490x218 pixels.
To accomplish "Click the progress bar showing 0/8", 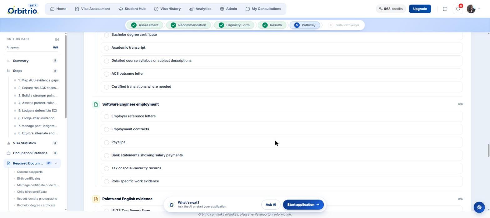I will point(32,52).
